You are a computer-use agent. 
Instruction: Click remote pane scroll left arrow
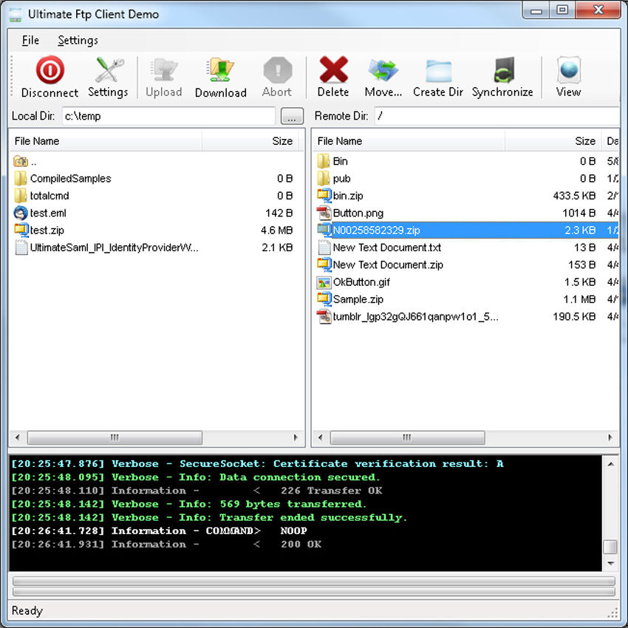pyautogui.click(x=320, y=437)
